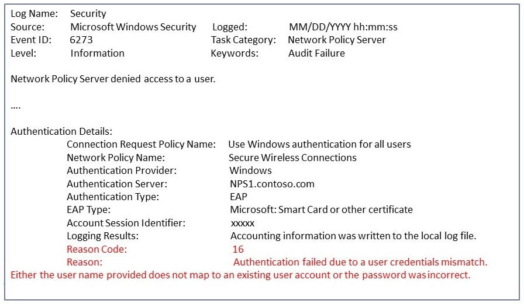Click the NPS1.contoso.com server name
Image resolution: width=524 pixels, height=304 pixels.
[272, 184]
